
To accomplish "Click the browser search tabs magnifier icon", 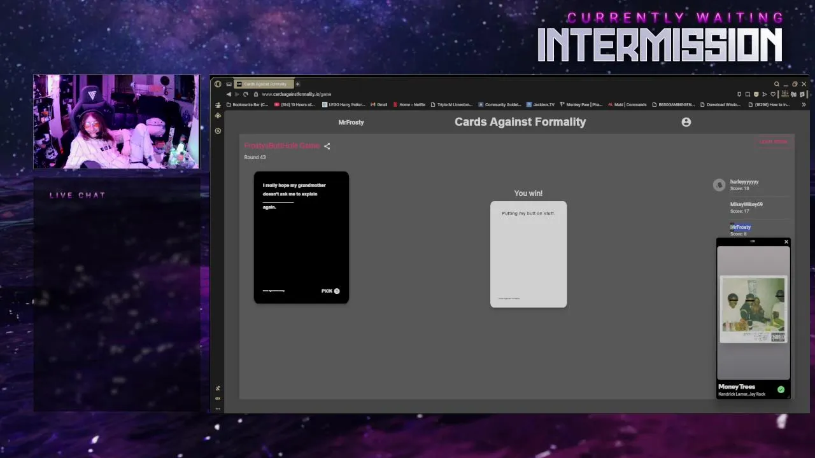I will pyautogui.click(x=777, y=84).
